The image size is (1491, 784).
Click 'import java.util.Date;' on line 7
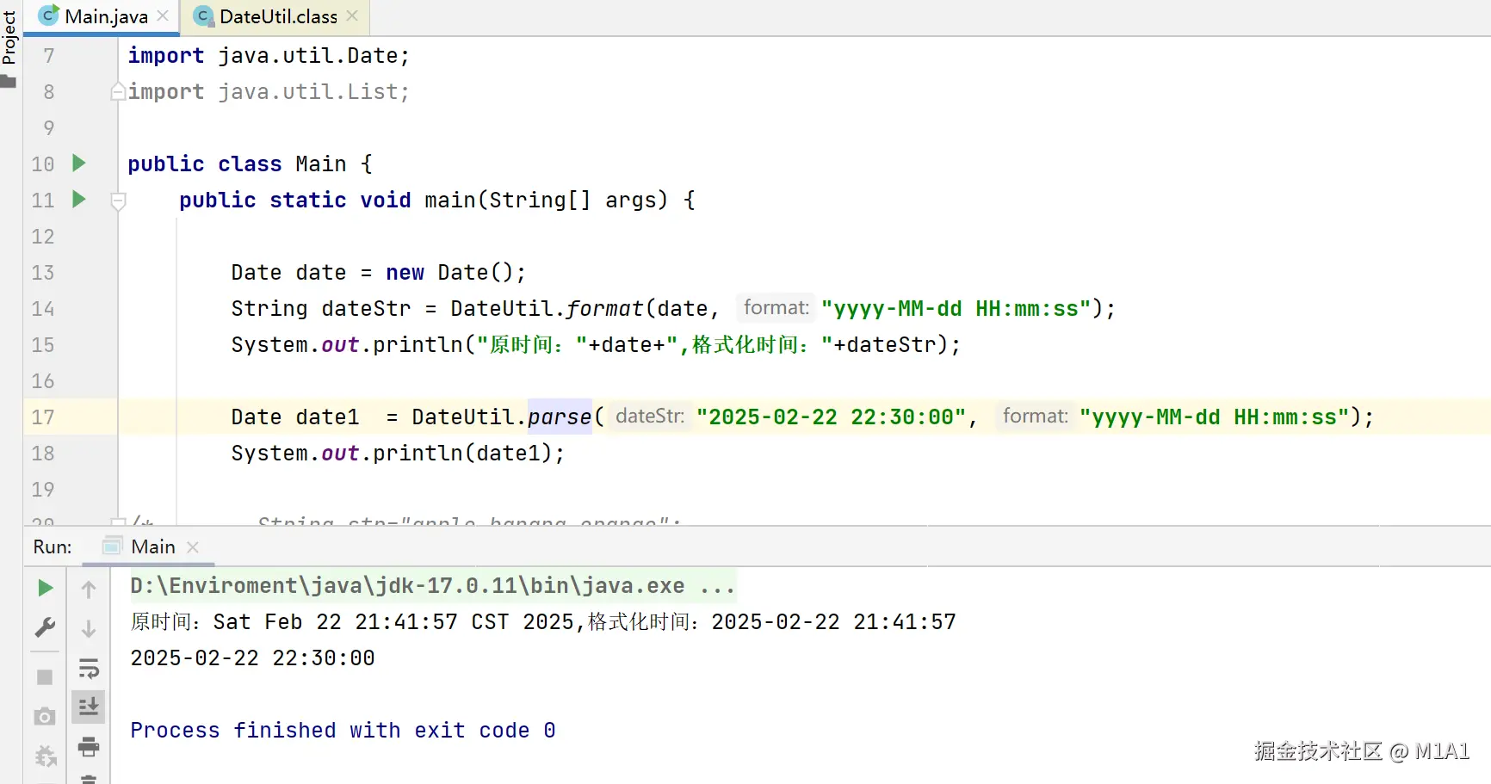pyautogui.click(x=269, y=56)
